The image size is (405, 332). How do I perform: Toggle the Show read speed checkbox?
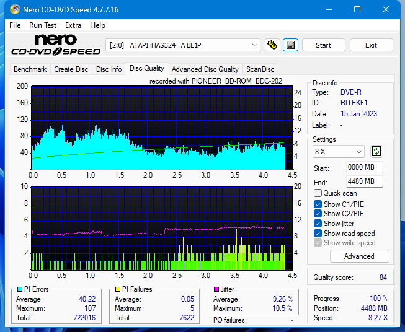pyautogui.click(x=318, y=234)
